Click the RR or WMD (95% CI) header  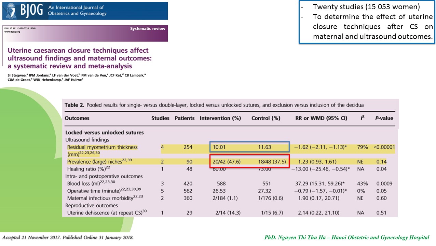click(321, 118)
